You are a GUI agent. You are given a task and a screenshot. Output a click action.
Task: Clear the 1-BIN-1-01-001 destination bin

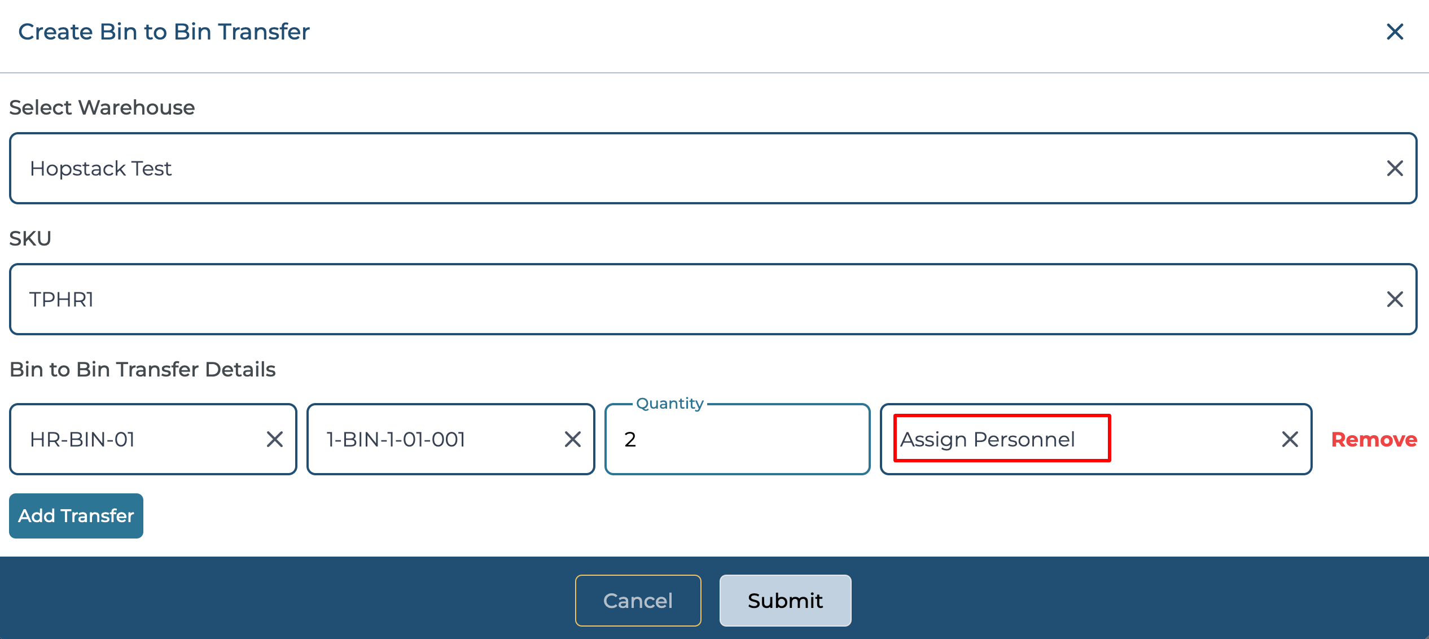point(572,439)
